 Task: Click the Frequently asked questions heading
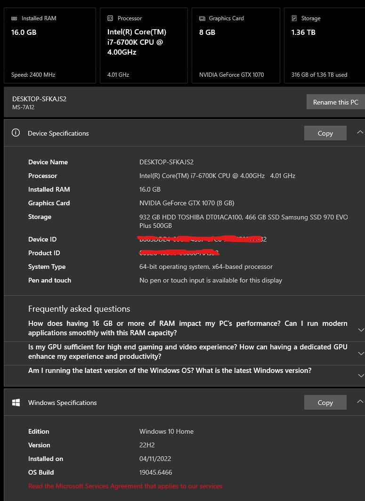point(79,309)
